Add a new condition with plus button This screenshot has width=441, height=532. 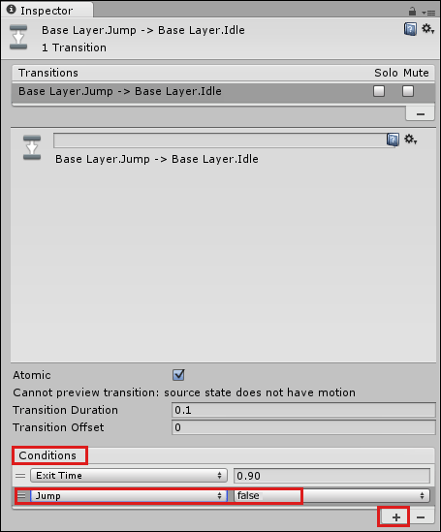[x=395, y=517]
